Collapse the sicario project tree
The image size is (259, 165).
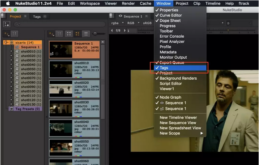pos(6,43)
